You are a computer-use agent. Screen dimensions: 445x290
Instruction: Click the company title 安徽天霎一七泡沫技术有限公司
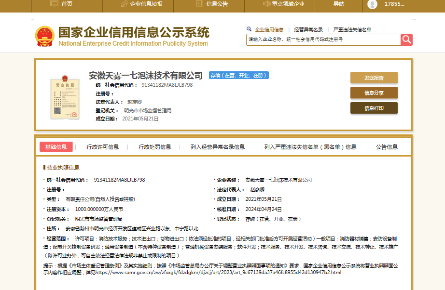pos(146,75)
